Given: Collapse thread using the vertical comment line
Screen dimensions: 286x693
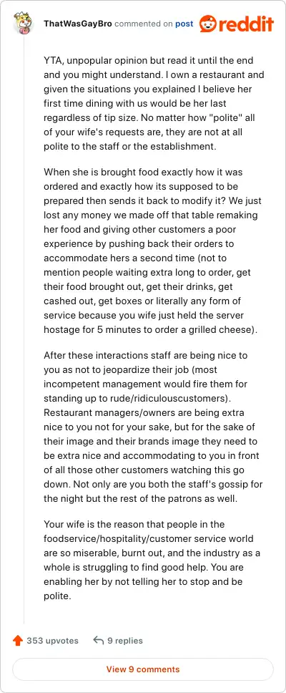Looking at the screenshot, I should point(24,331).
